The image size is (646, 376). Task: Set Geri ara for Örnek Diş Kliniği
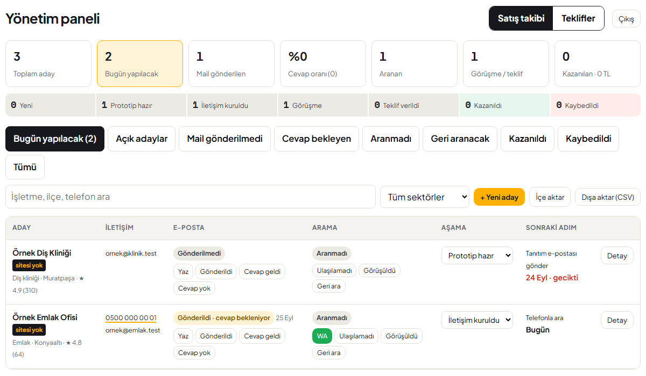(x=329, y=286)
